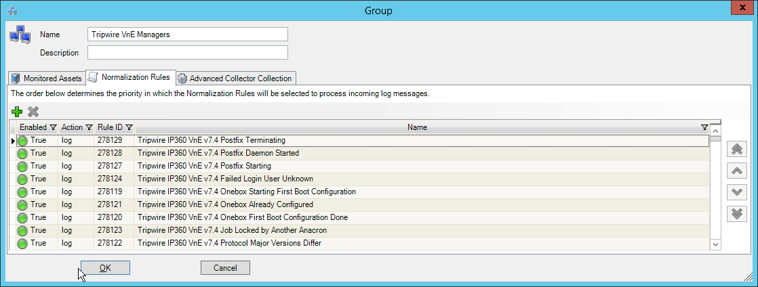Click green status icon for rule 278120
This screenshot has width=758, height=287.
(x=23, y=217)
